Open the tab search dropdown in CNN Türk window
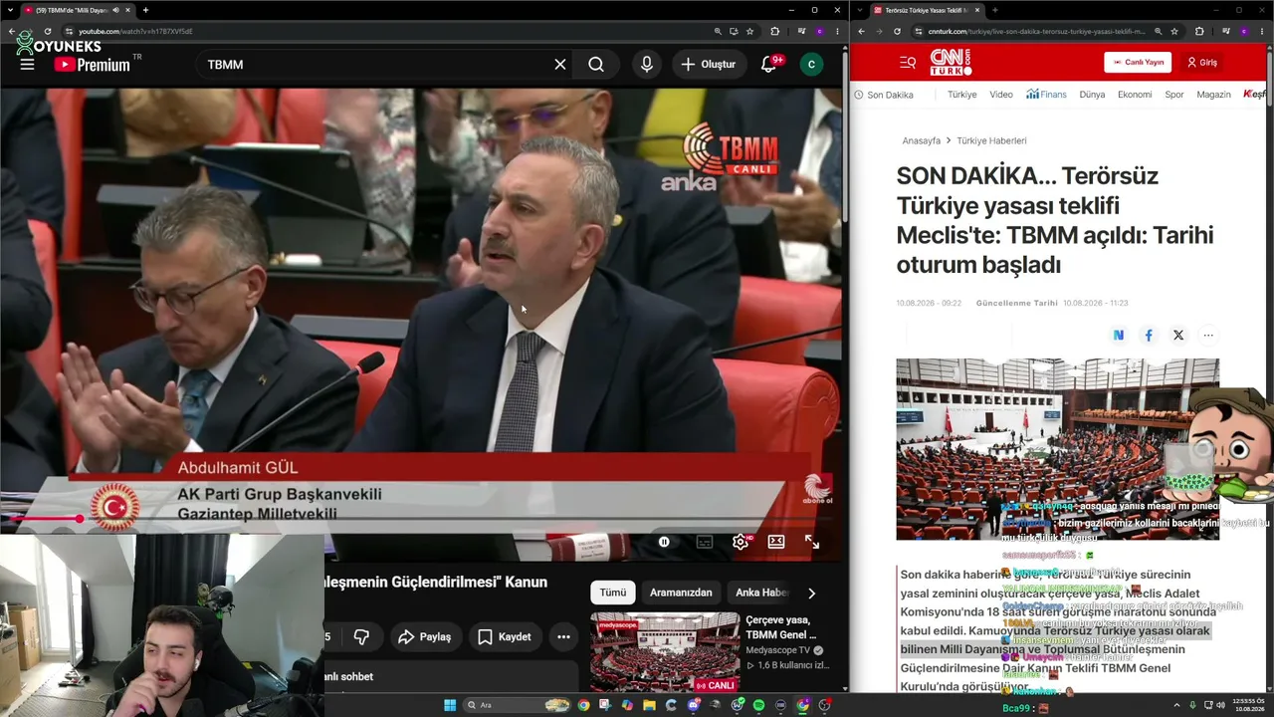Image resolution: width=1274 pixels, height=717 pixels. (x=860, y=10)
